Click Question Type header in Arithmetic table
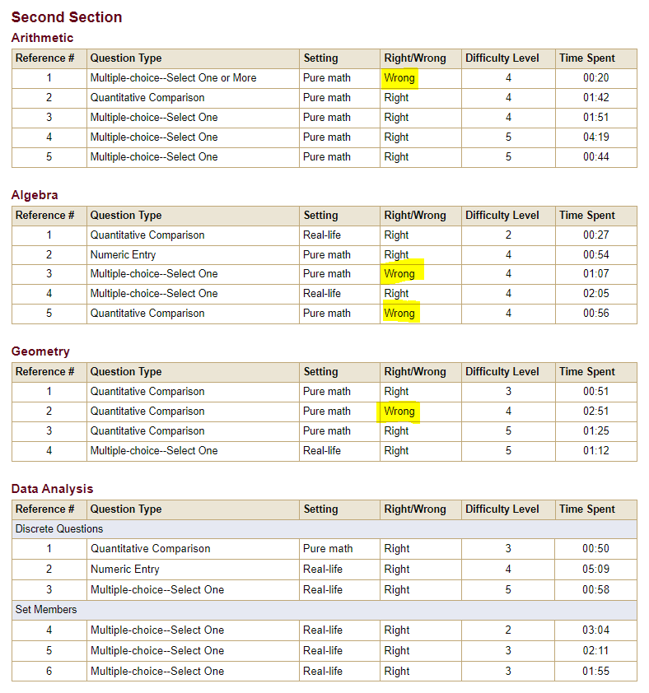 126,58
